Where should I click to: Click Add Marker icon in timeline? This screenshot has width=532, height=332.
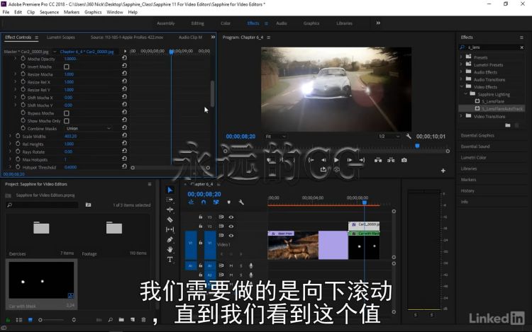tap(228, 202)
